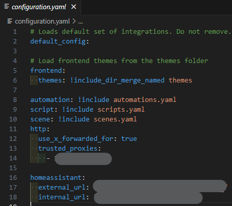Click 'automations.yaml' file reference
Screen dimensions: 232x206
[145, 100]
